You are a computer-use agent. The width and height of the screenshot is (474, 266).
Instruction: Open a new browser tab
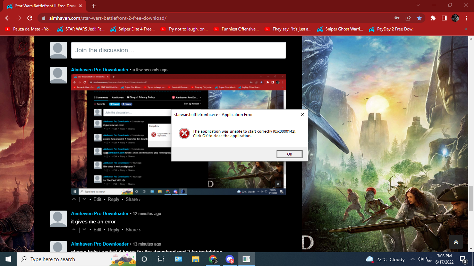click(94, 6)
